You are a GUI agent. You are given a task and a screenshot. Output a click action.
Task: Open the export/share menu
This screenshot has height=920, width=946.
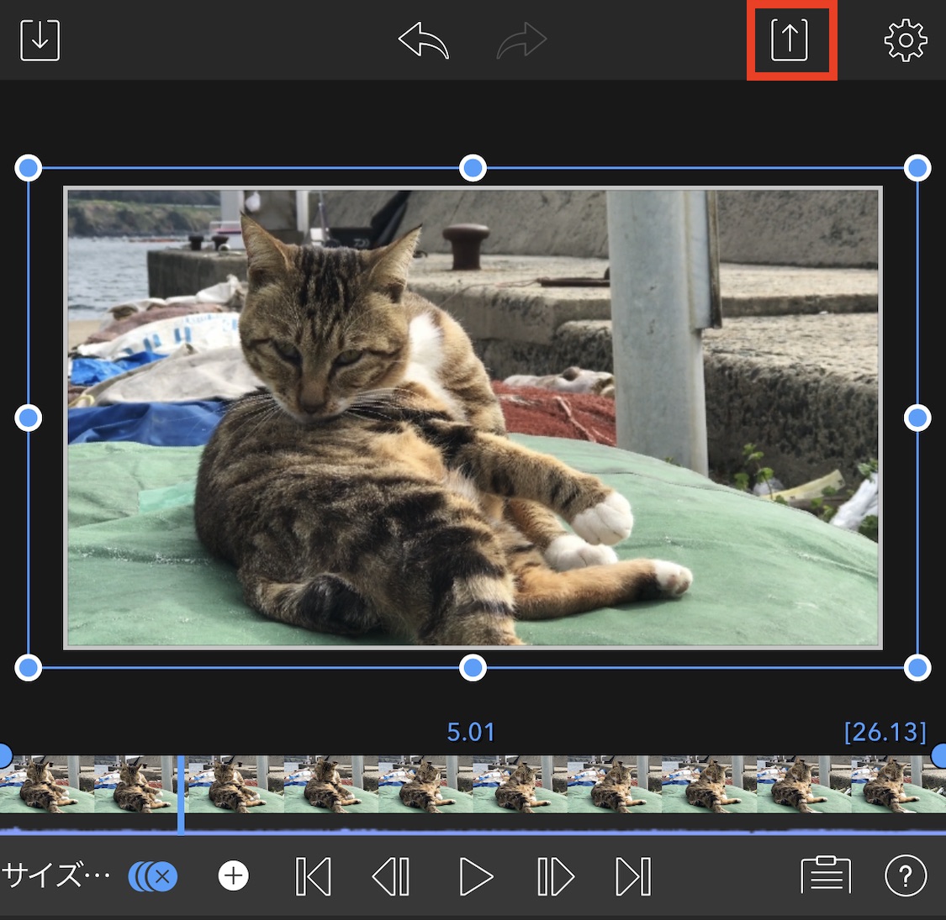[790, 40]
